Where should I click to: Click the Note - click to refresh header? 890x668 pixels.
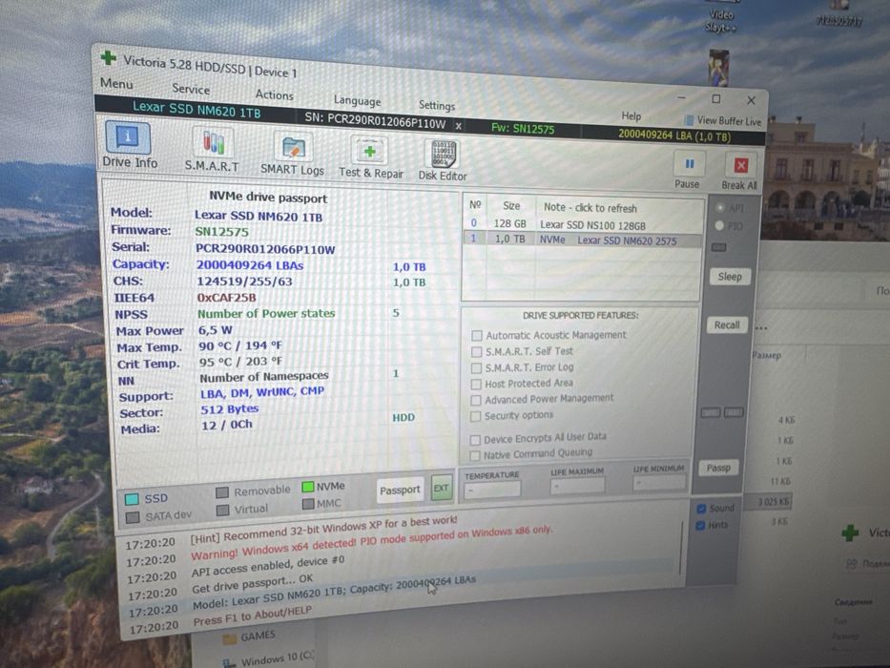[590, 208]
